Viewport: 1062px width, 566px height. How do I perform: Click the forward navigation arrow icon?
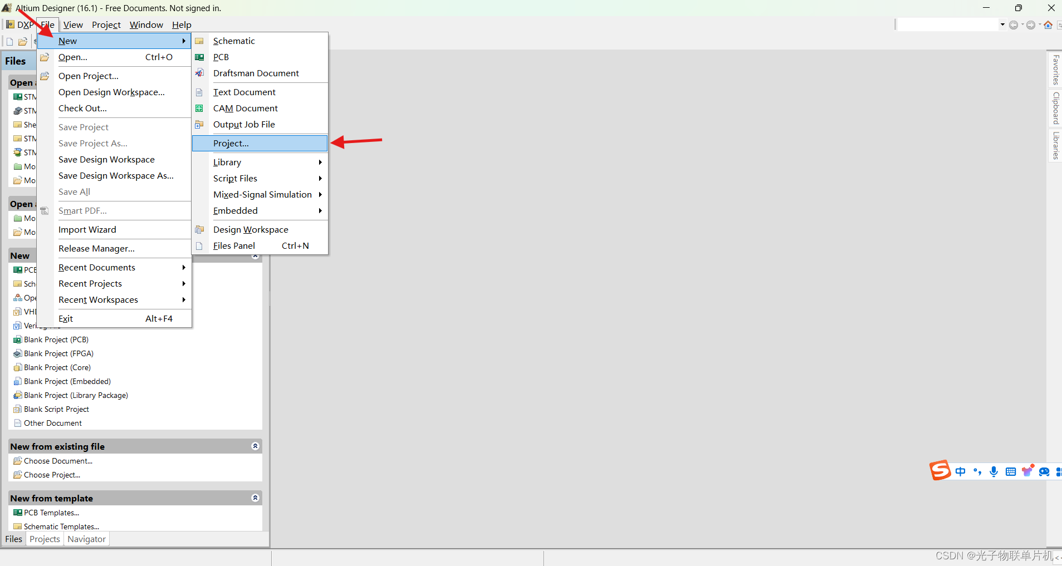click(1031, 25)
